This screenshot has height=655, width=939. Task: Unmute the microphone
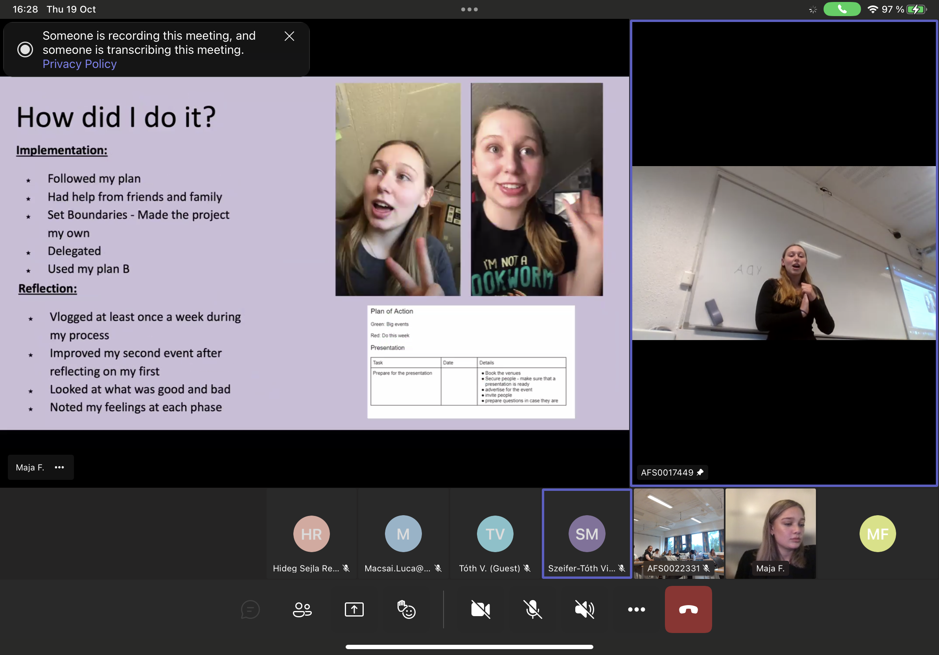coord(532,609)
